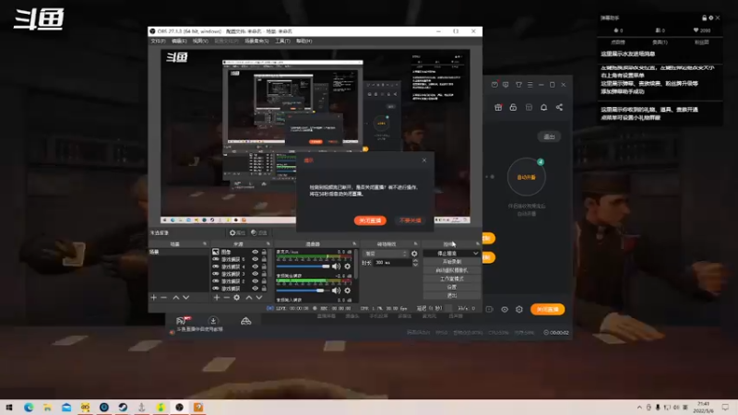Image resolution: width=738 pixels, height=415 pixels.
Task: Click the virtual camera button in controls
Action: click(x=452, y=270)
